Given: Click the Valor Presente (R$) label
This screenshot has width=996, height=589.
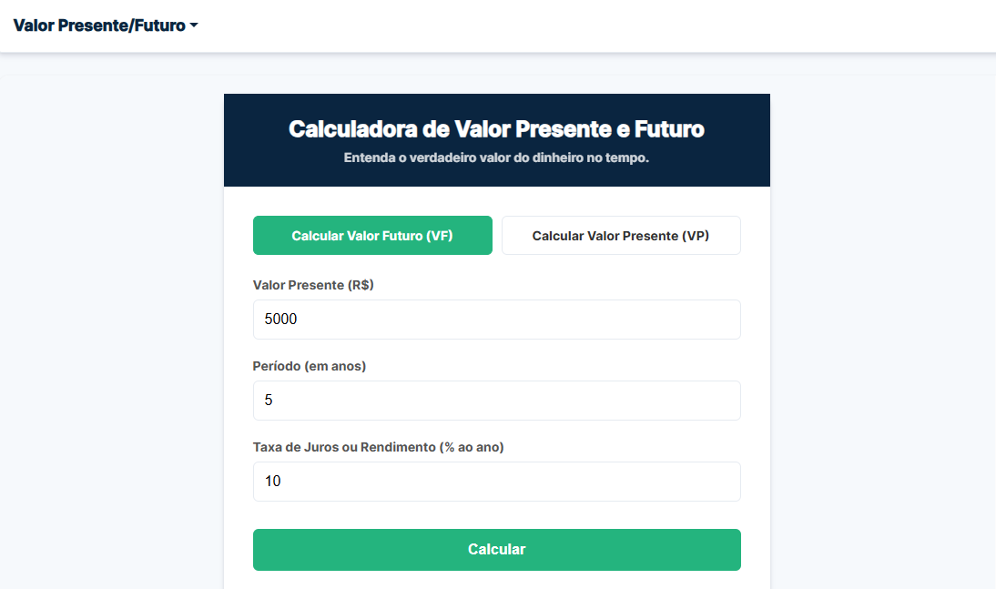Looking at the screenshot, I should (x=313, y=285).
